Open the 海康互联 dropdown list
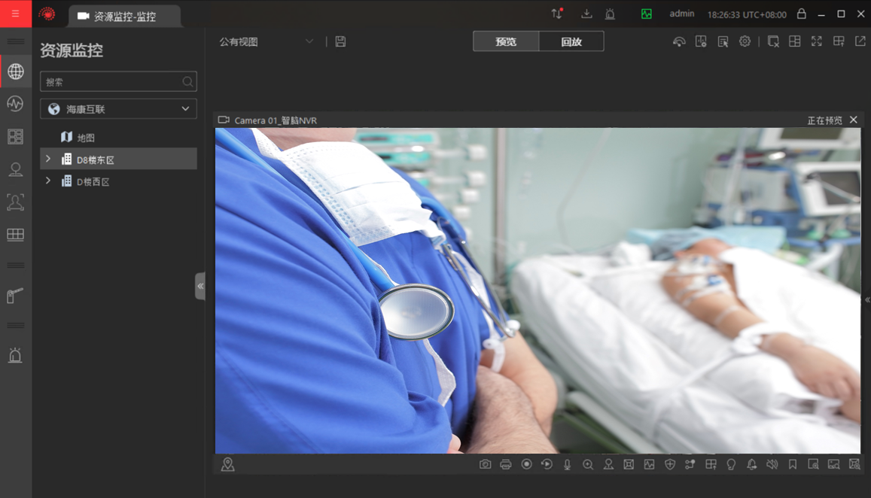This screenshot has width=871, height=498. pyautogui.click(x=117, y=108)
